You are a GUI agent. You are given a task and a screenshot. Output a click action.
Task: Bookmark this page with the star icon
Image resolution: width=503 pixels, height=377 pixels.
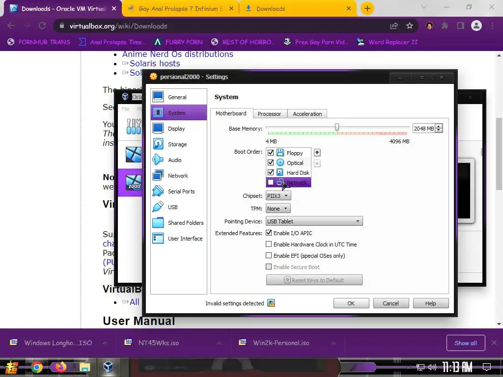(x=410, y=26)
